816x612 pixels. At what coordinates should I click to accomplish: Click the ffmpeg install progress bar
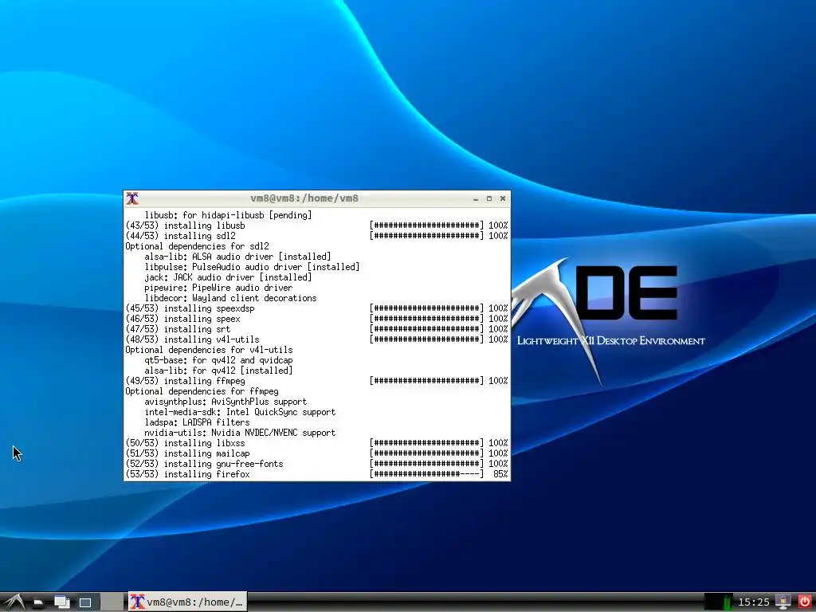[x=427, y=381]
